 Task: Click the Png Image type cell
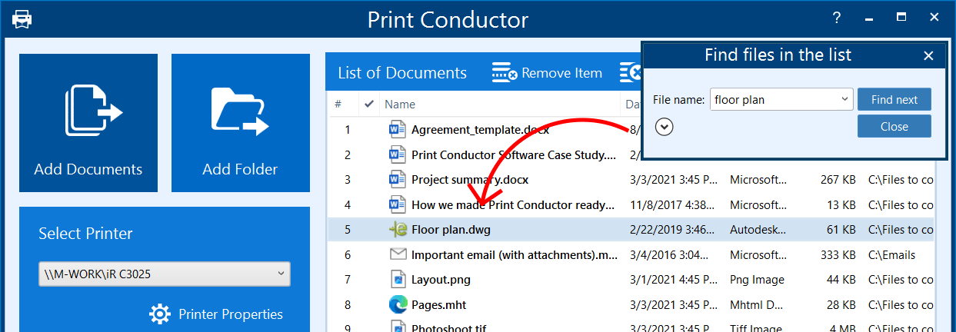click(757, 279)
